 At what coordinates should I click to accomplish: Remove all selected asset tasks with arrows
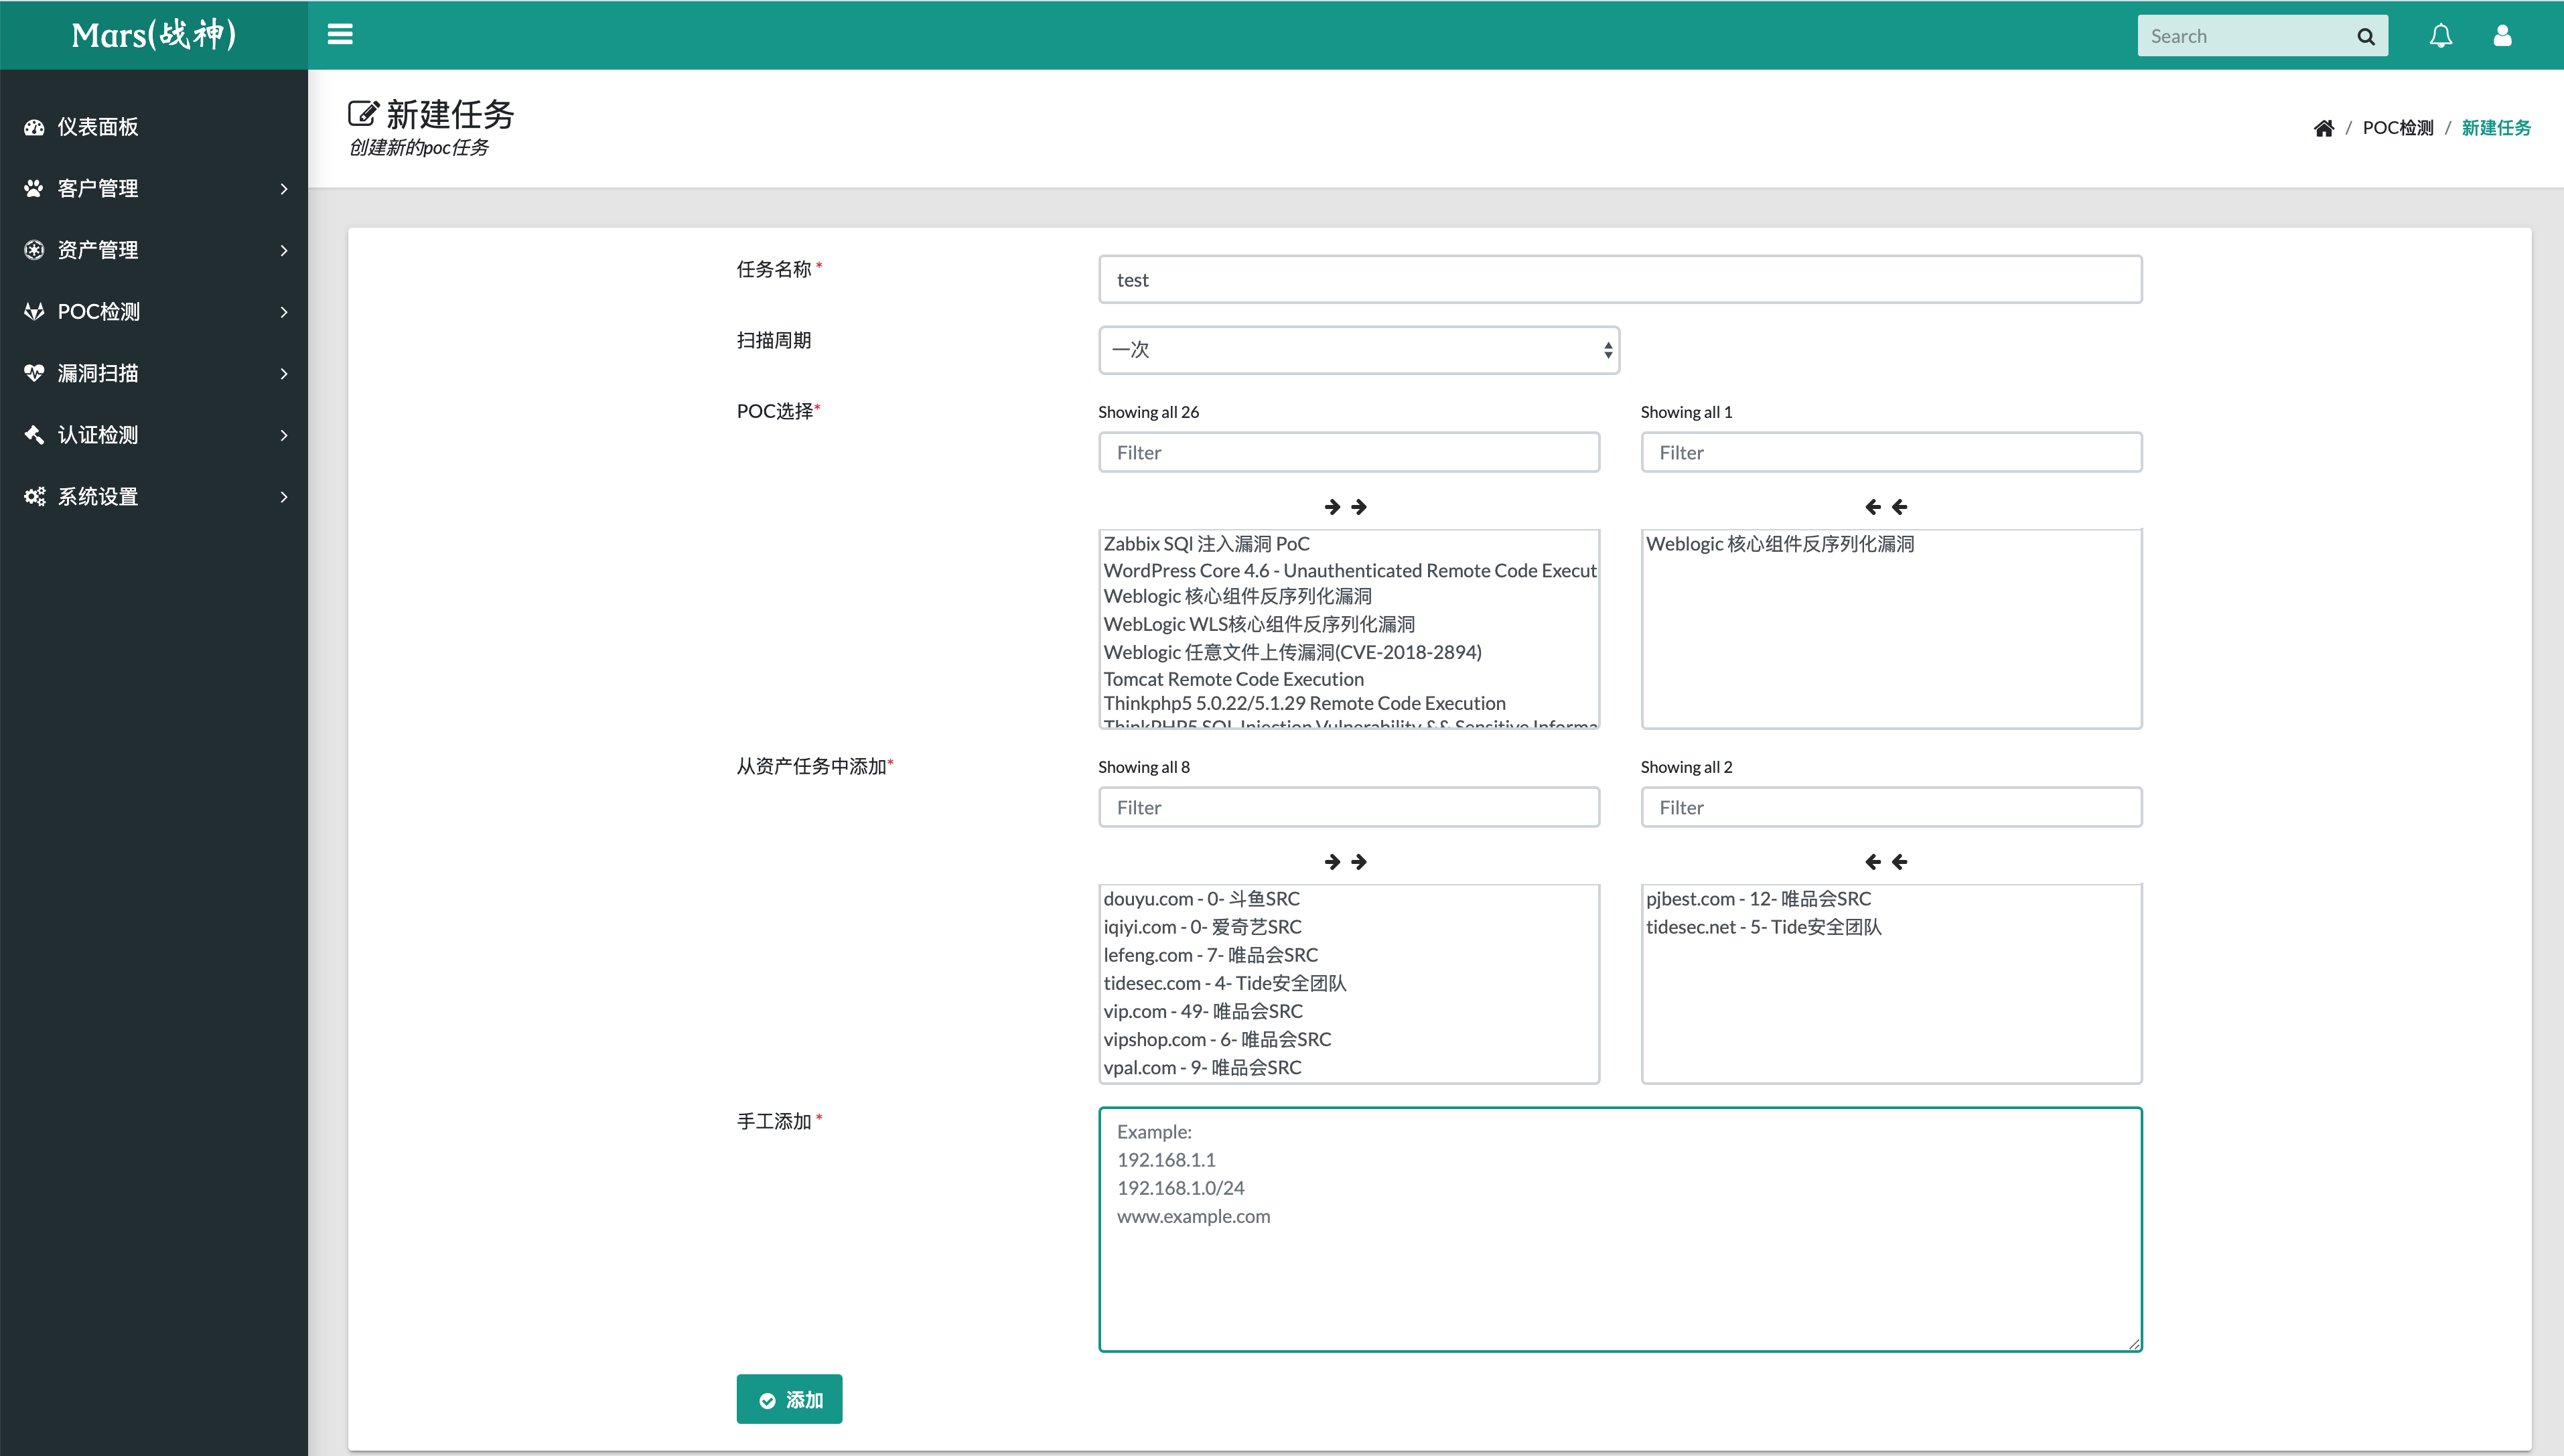coord(1886,862)
